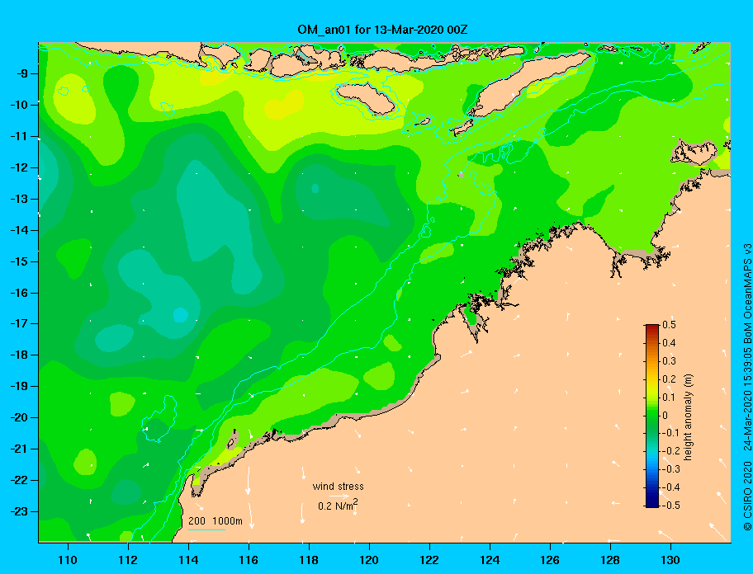
Task: Click the 0.1 value on color scale
Action: 669,397
